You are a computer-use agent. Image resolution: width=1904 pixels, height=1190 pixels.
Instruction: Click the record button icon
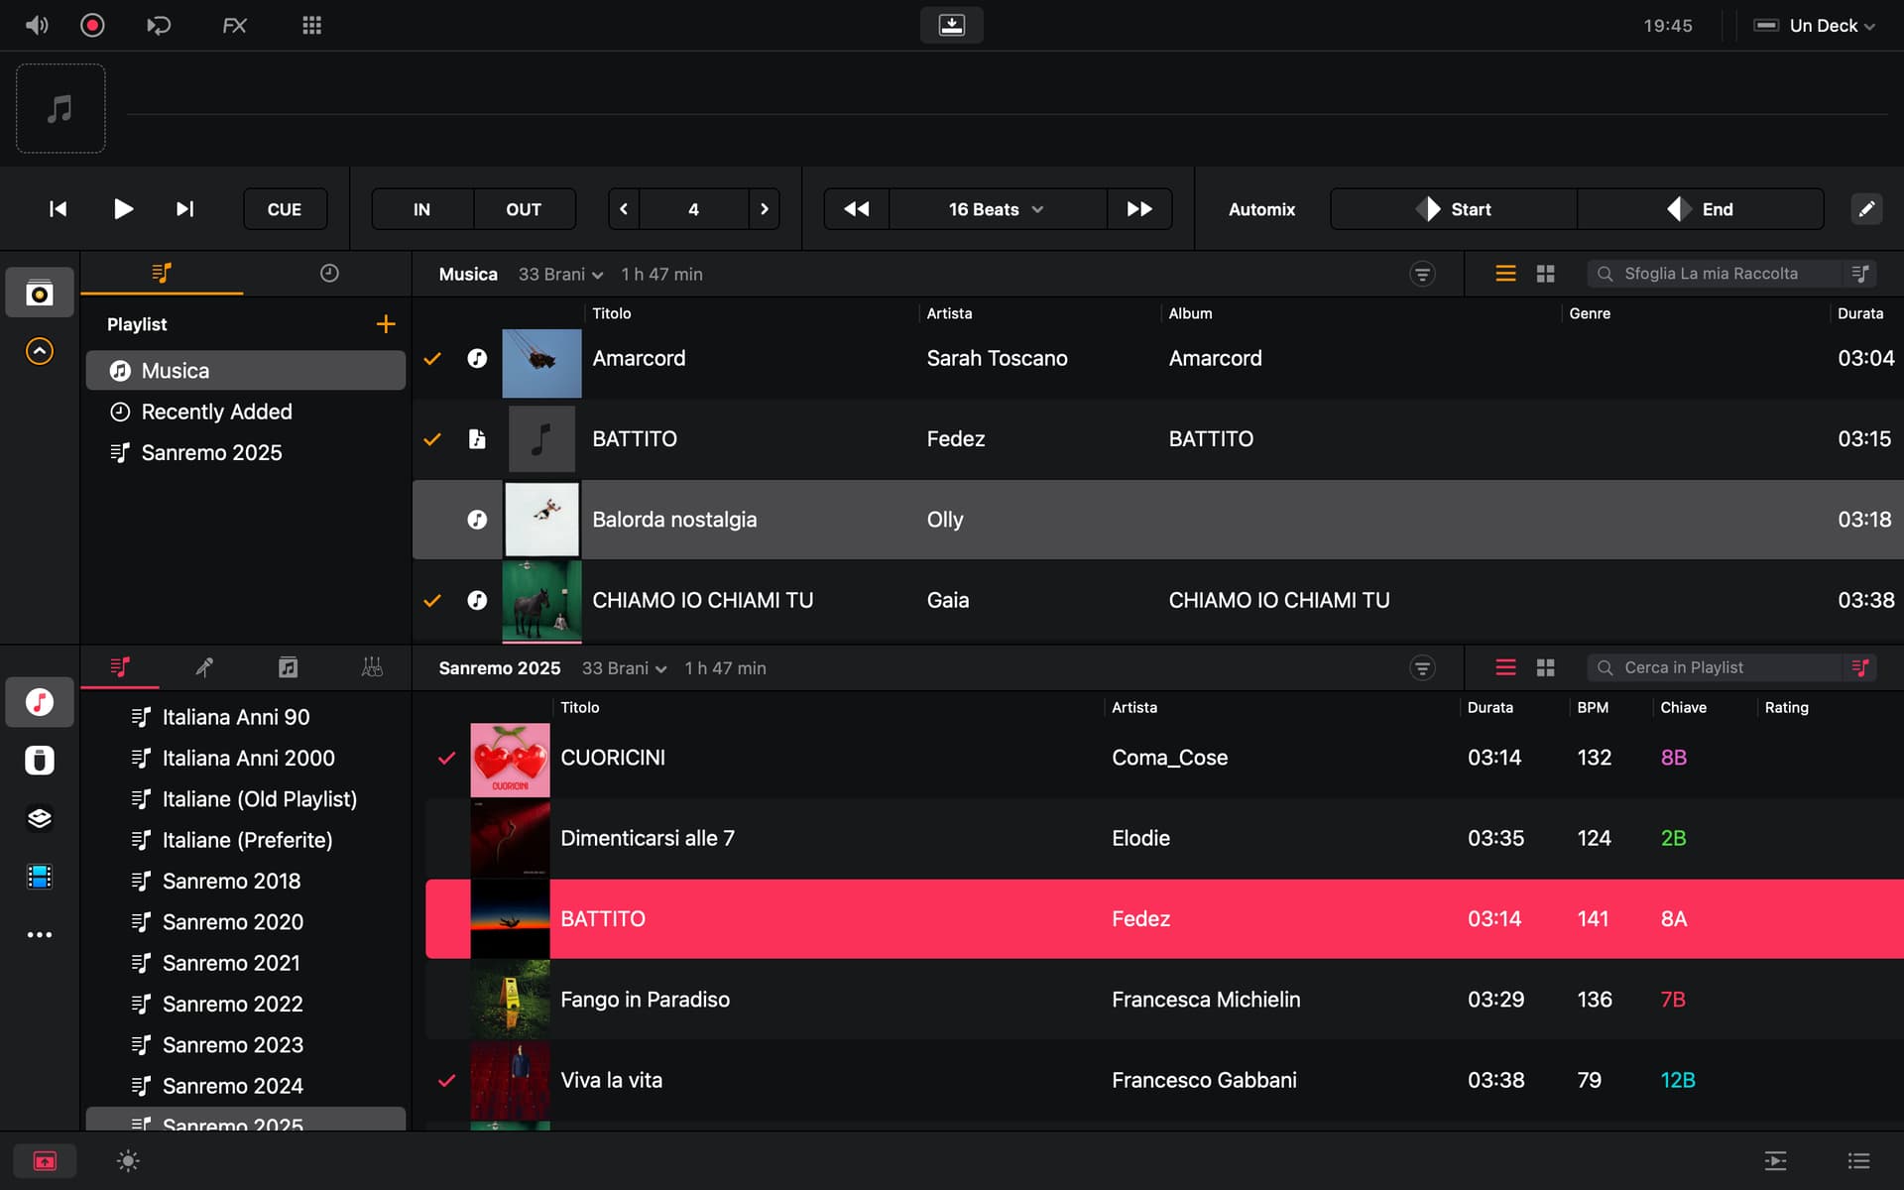(x=92, y=25)
